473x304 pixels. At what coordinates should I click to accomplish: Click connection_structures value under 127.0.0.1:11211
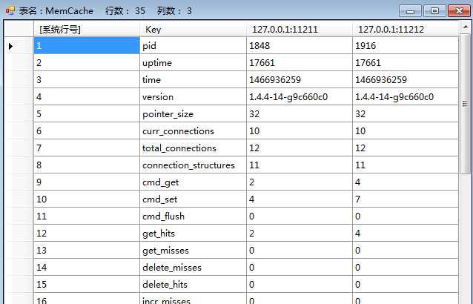300,165
